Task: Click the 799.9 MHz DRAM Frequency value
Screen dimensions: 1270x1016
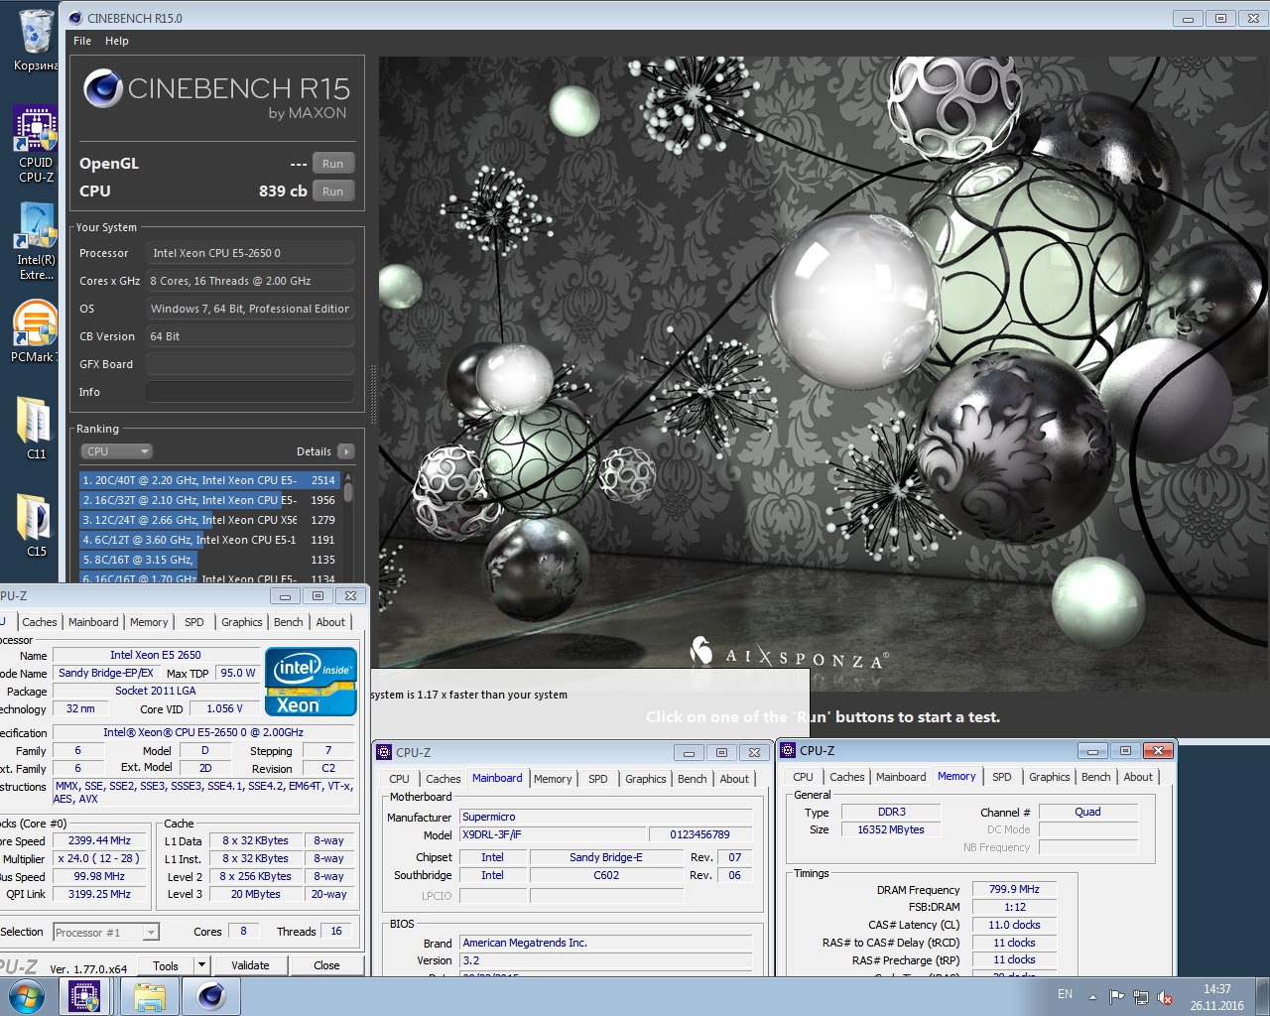Action: click(x=1014, y=889)
